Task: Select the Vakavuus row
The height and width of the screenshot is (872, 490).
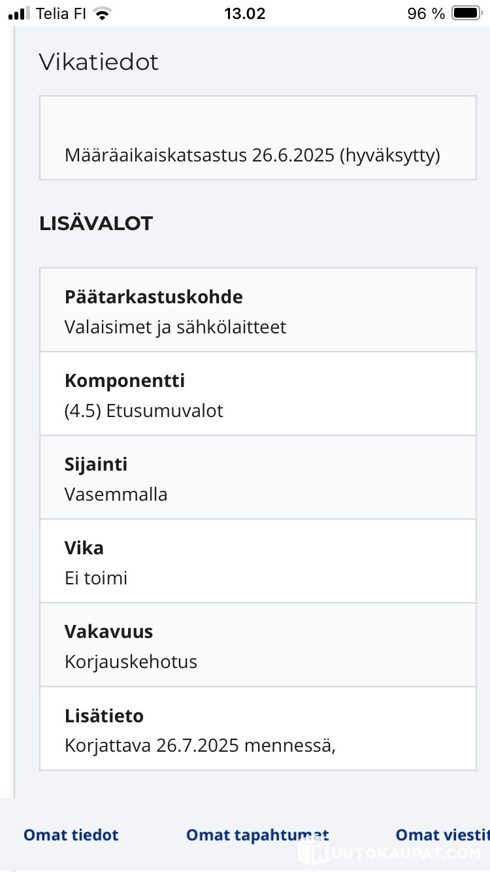Action: click(258, 645)
